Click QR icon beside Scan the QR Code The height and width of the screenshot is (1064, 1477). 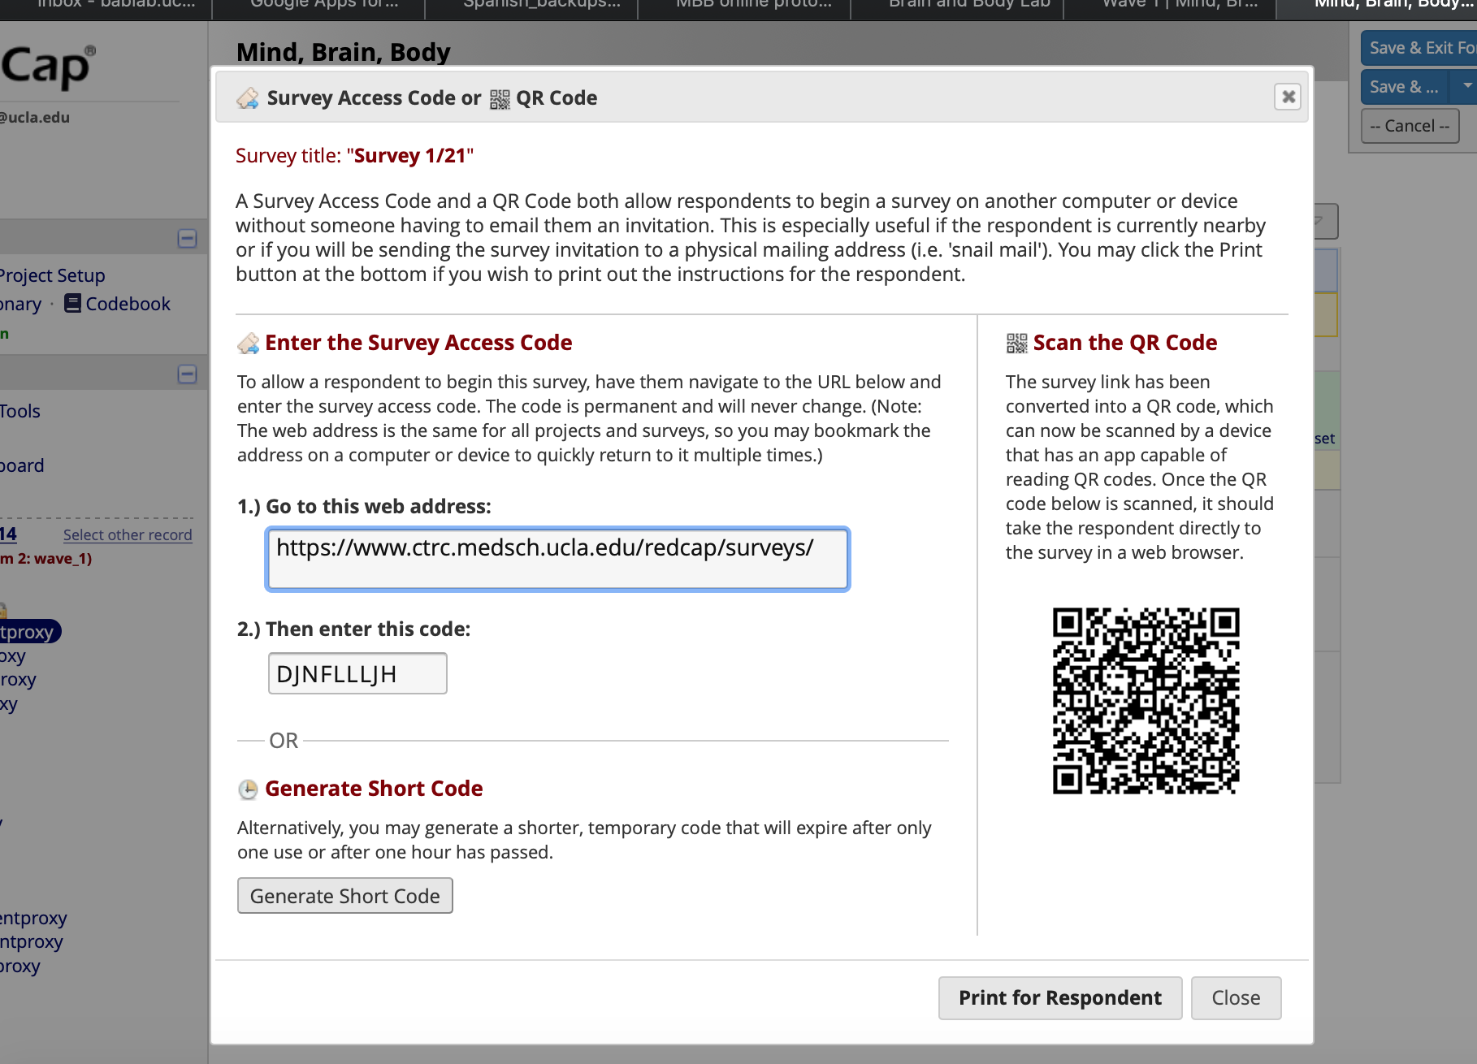[1016, 344]
